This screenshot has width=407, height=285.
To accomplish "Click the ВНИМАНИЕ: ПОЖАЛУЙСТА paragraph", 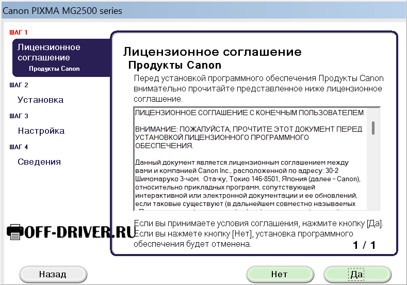I will [249, 137].
